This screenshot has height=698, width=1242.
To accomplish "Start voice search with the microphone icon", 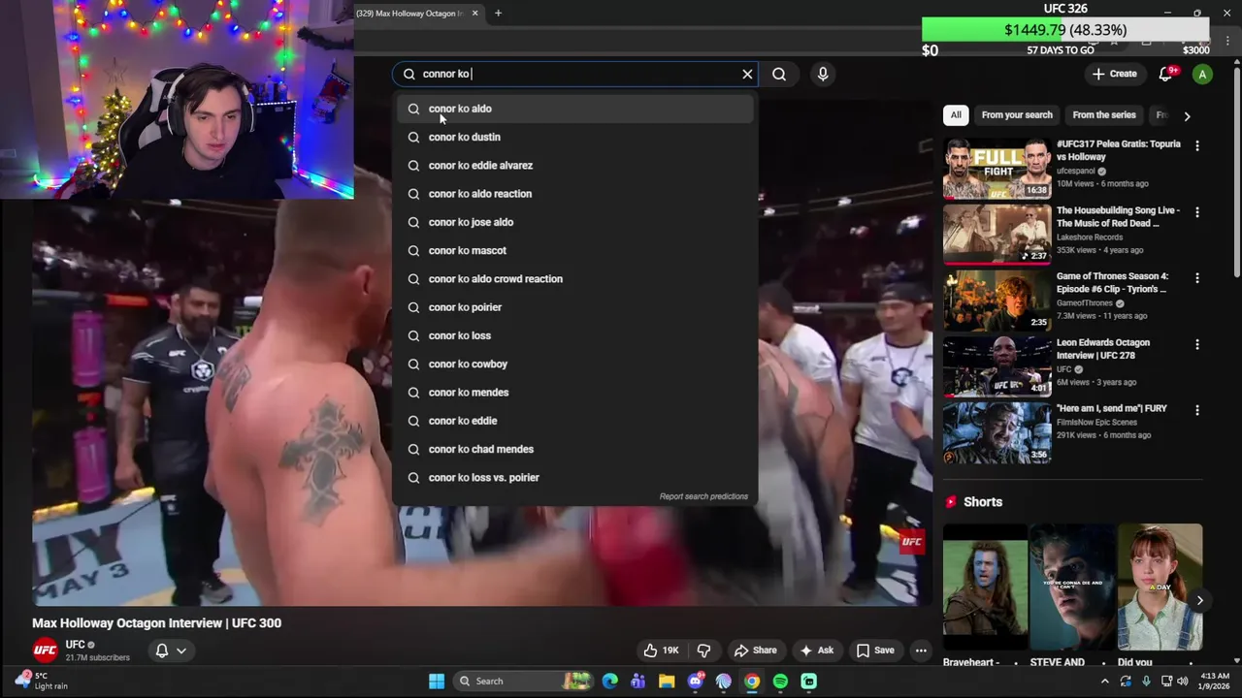I will [823, 74].
